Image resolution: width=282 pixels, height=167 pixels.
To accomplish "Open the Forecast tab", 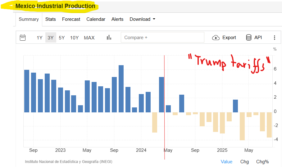I will 71,19.
